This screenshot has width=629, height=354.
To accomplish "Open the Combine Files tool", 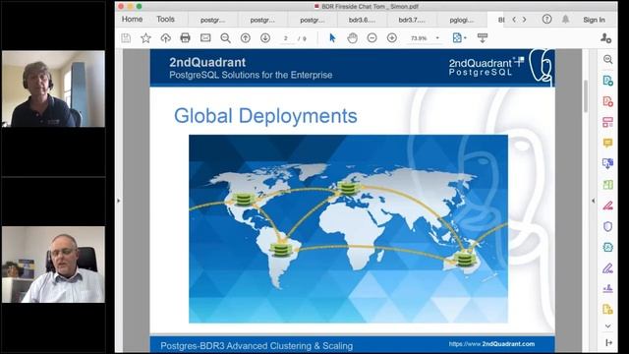I will click(x=607, y=163).
